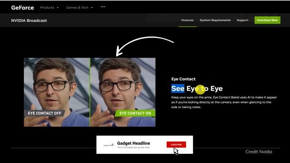290x163 pixels.
Task: Click the NVIDIA Broadcast title link
Action: click(29, 20)
